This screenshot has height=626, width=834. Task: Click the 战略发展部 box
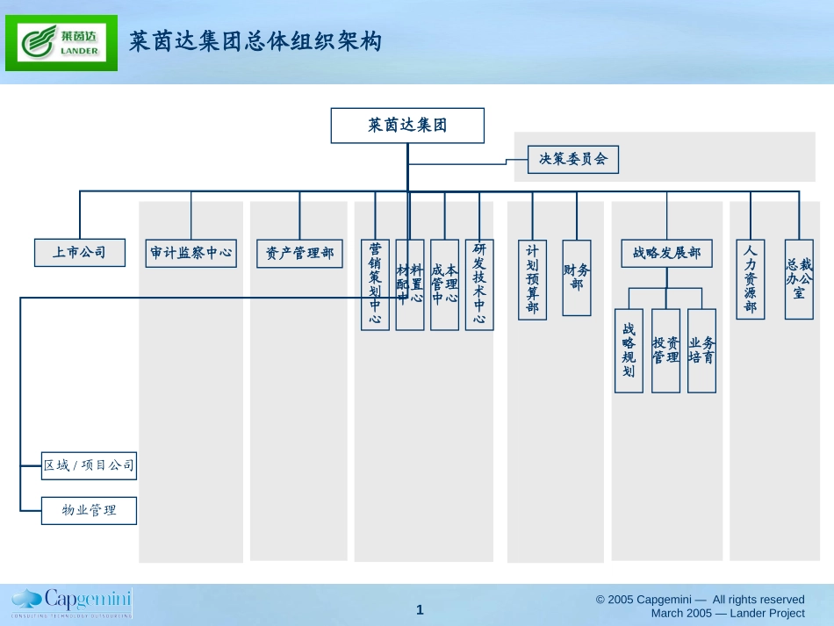666,253
